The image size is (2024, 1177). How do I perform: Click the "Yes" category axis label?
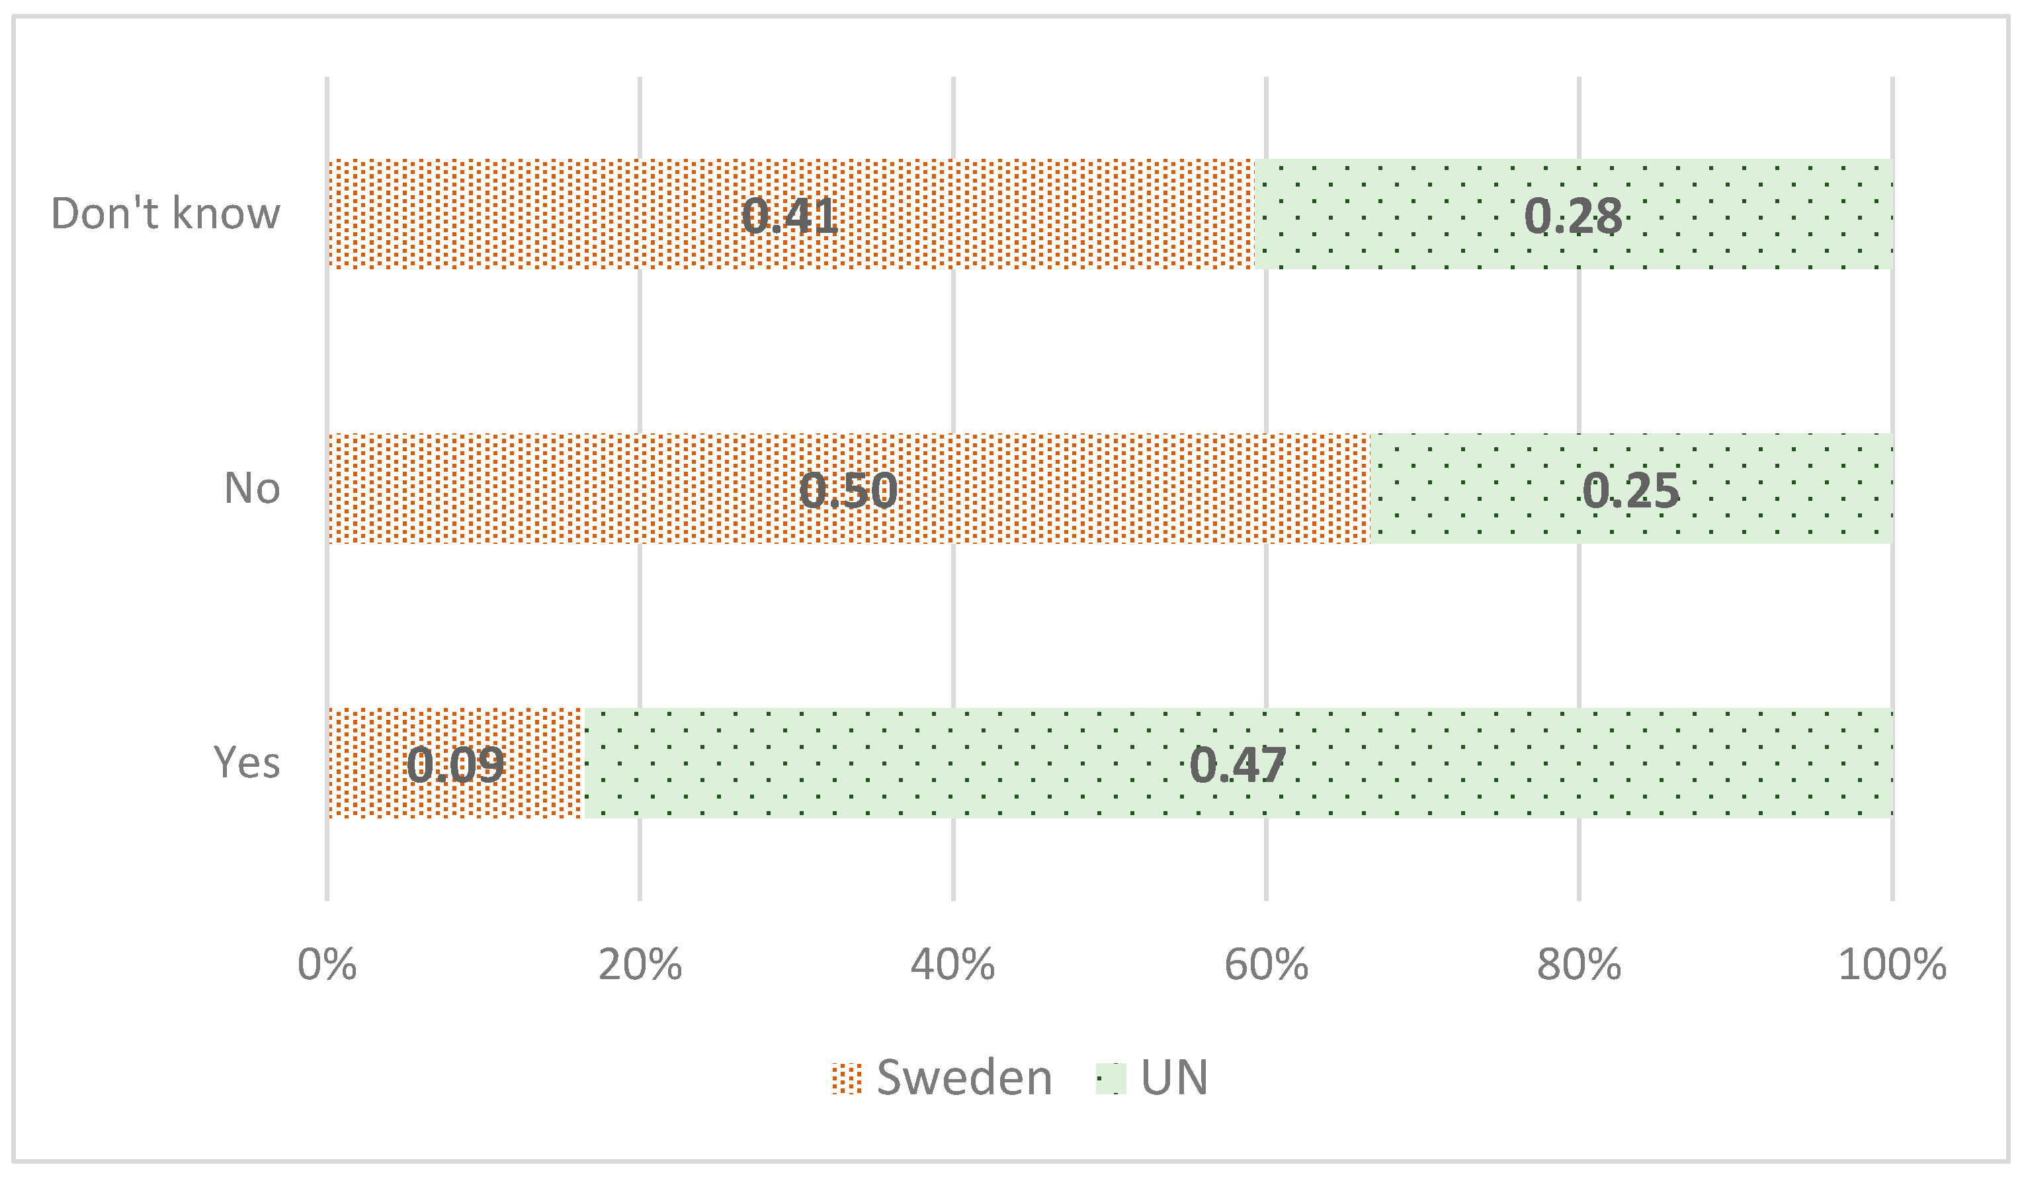[x=247, y=762]
